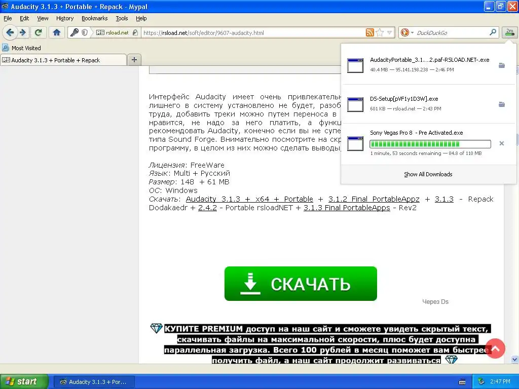Open containing folder for DS-Setup download
The height and width of the screenshot is (389, 519).
click(502, 104)
